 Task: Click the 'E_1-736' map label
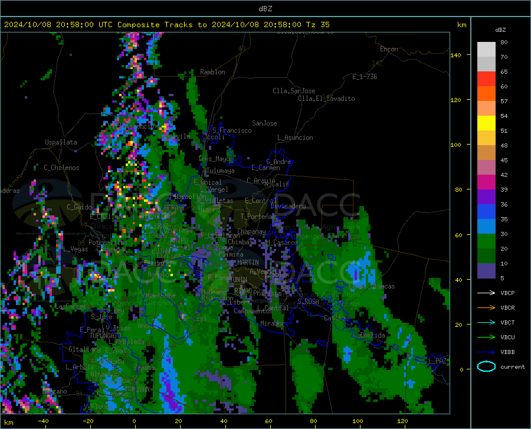coord(365,77)
